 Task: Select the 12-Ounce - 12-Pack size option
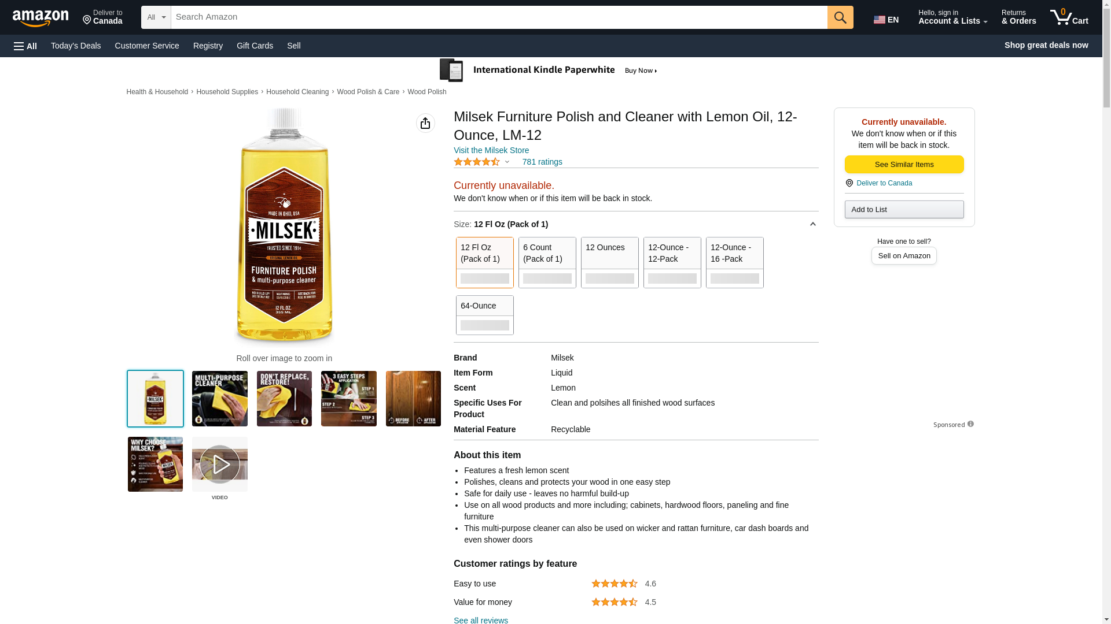click(672, 262)
